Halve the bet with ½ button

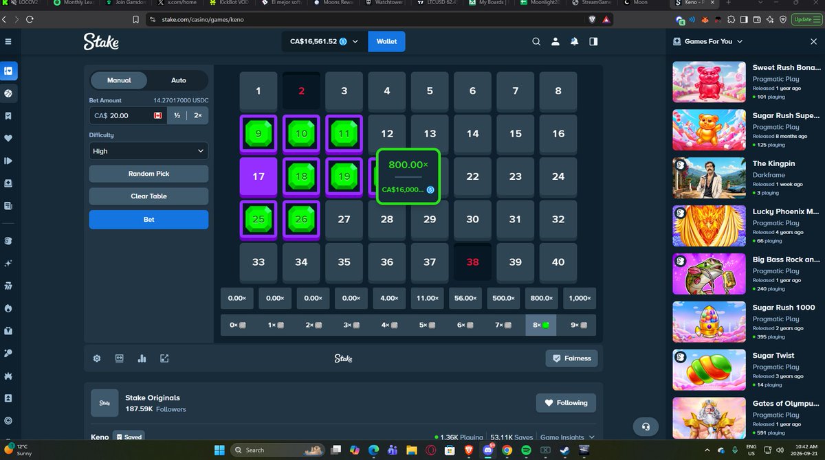177,115
